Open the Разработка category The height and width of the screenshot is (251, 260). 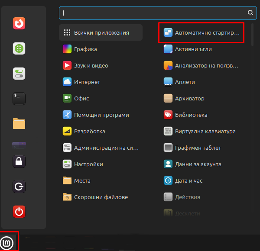point(101,131)
